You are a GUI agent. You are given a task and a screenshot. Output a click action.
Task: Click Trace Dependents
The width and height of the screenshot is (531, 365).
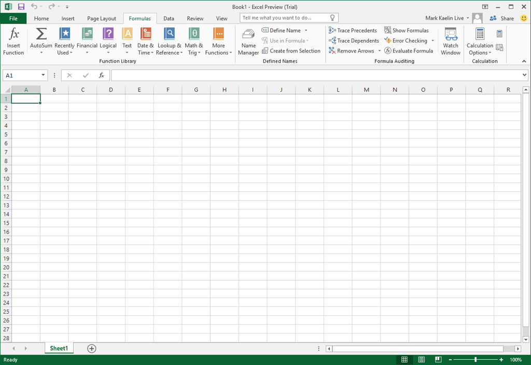coord(354,40)
